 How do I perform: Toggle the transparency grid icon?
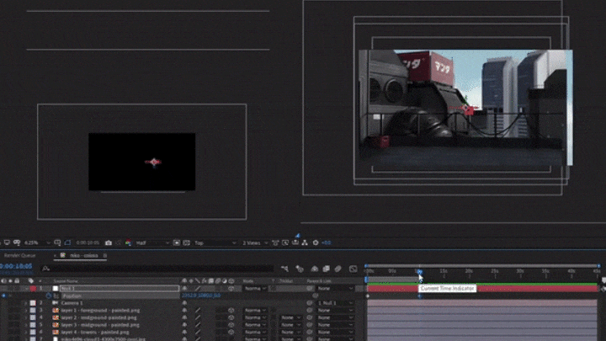pyautogui.click(x=186, y=242)
